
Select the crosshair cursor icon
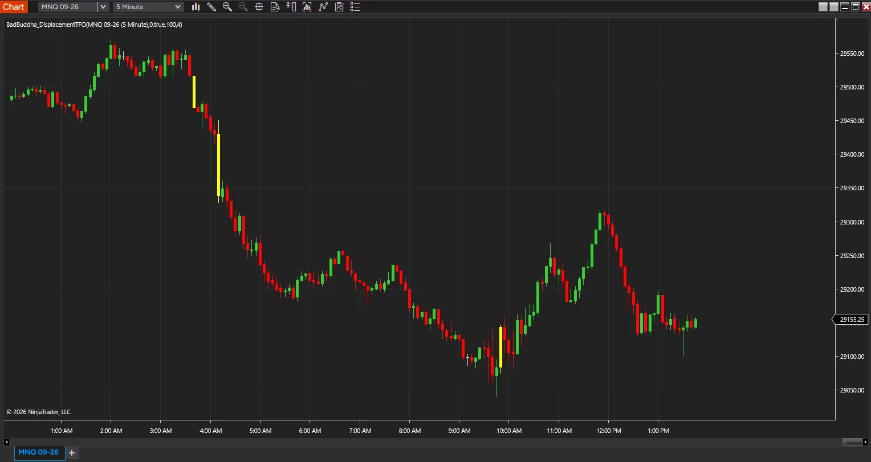[x=259, y=7]
